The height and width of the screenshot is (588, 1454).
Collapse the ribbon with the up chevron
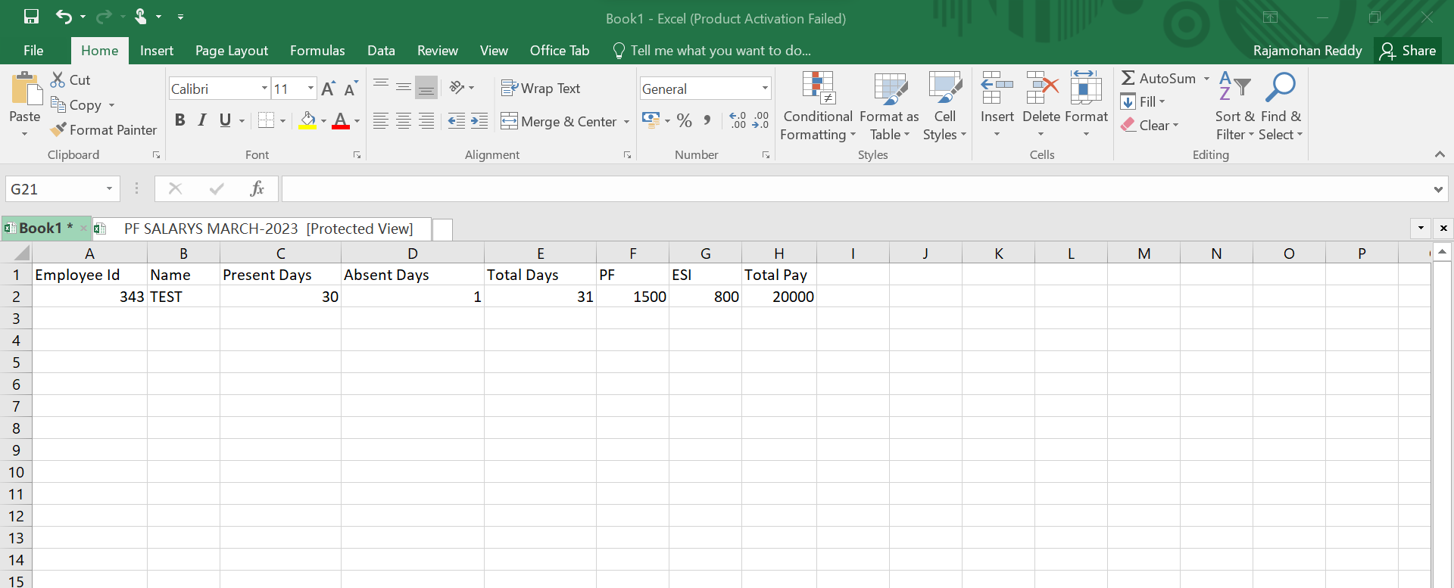tap(1440, 154)
